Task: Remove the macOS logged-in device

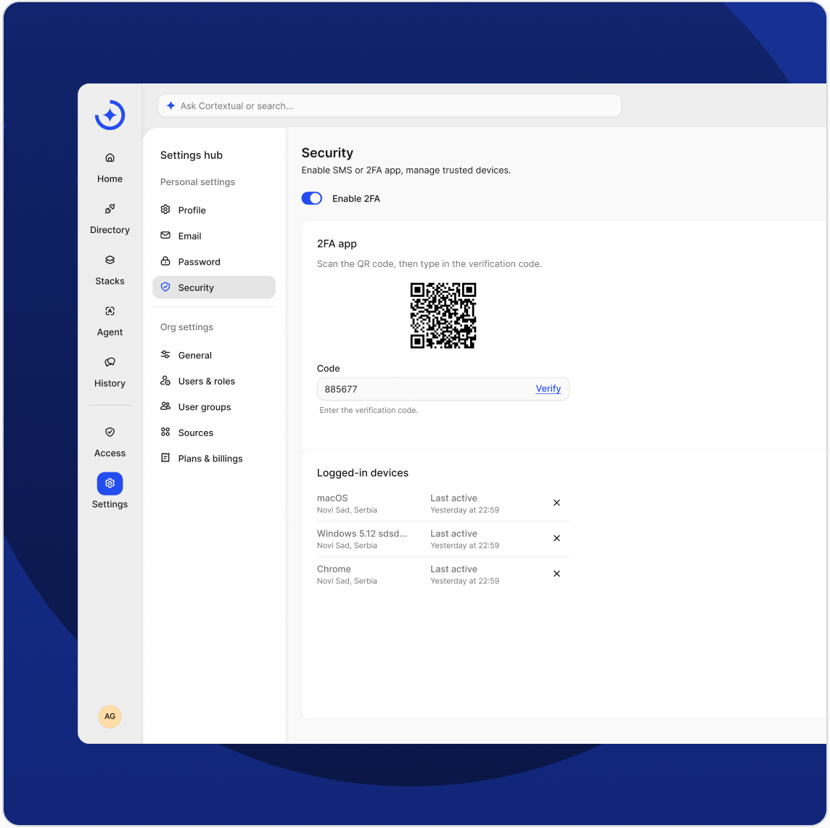Action: point(556,503)
